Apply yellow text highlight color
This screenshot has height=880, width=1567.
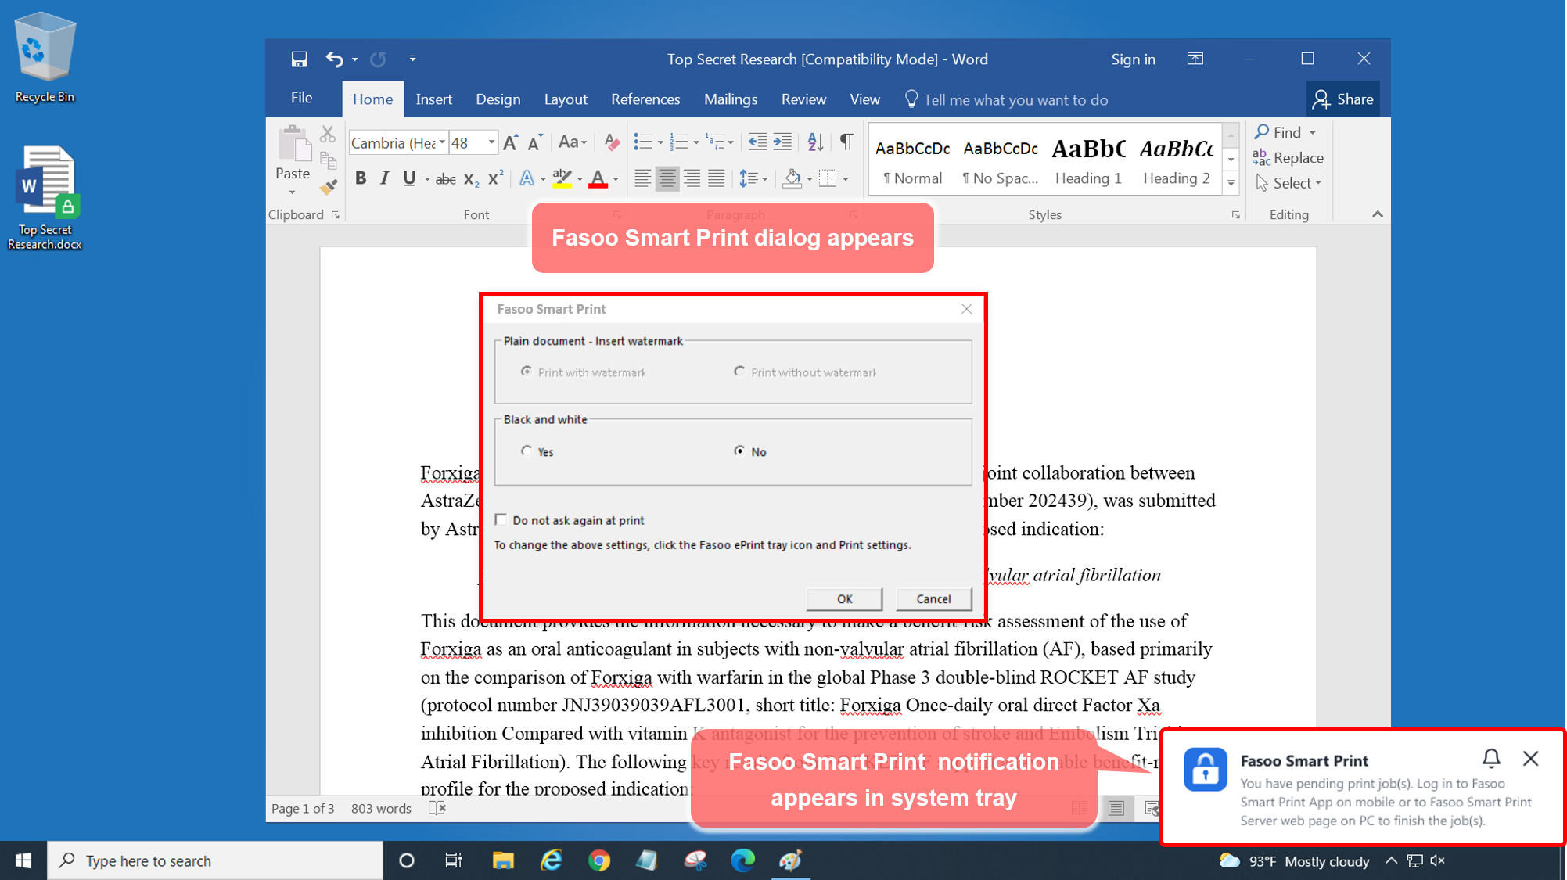562,178
